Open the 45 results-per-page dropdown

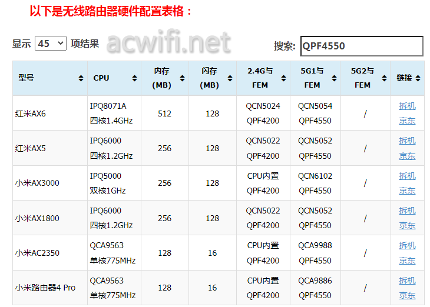51,44
